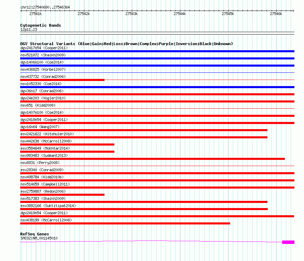The height and width of the screenshot is (261, 304).
Task: Click esv2421622 (Altshuler2010) label
Action: 47,134
